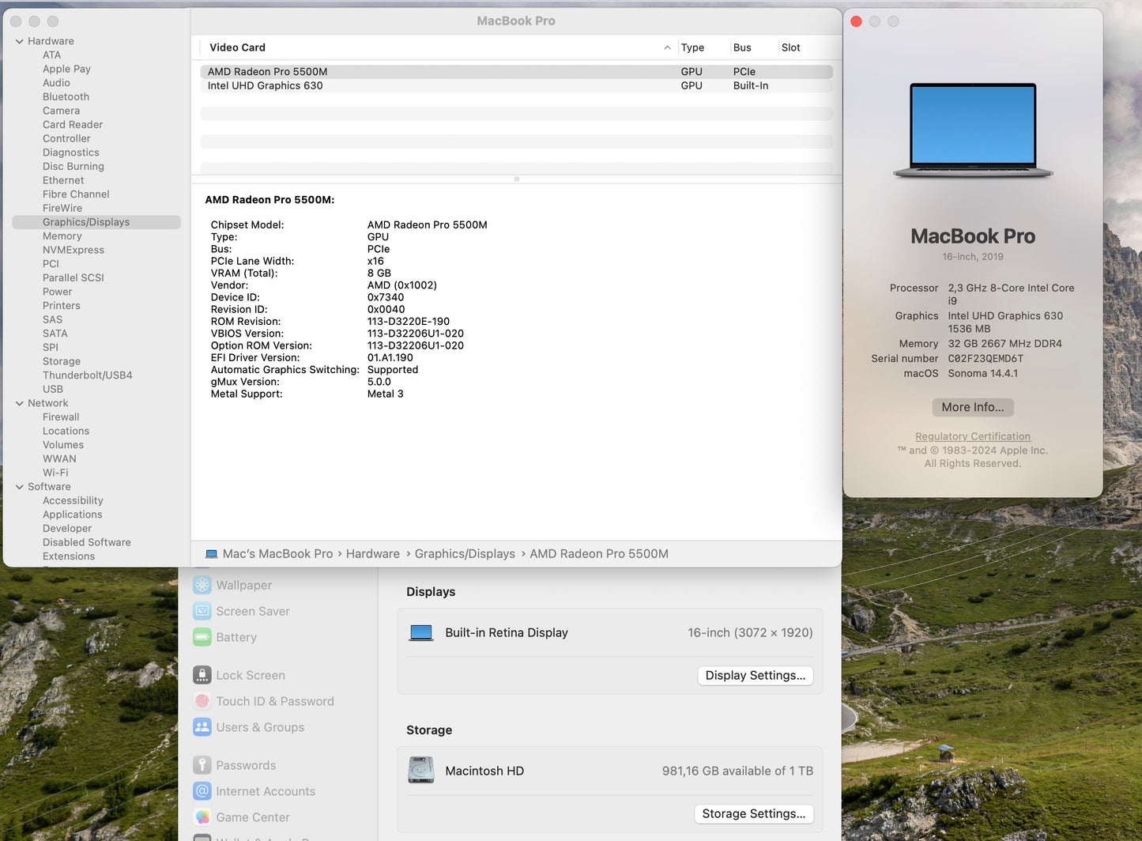1142x841 pixels.
Task: Open Internet Accounts settings
Action: 265,791
